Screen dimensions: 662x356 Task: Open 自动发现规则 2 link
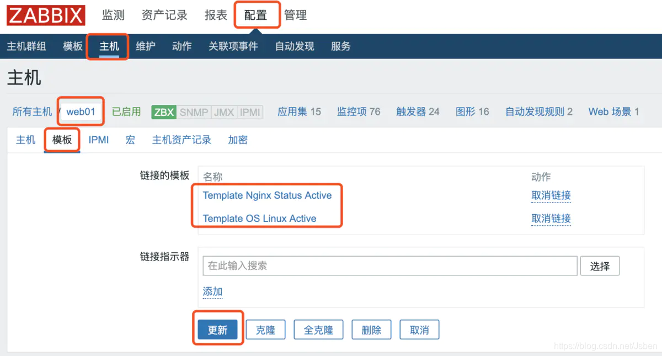539,111
